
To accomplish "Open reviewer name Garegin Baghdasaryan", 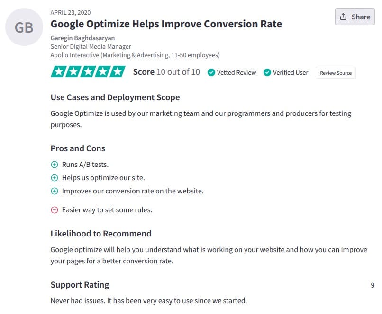I will click(x=82, y=38).
